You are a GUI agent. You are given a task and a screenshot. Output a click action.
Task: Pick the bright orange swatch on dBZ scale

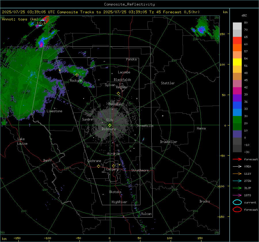(x=237, y=48)
